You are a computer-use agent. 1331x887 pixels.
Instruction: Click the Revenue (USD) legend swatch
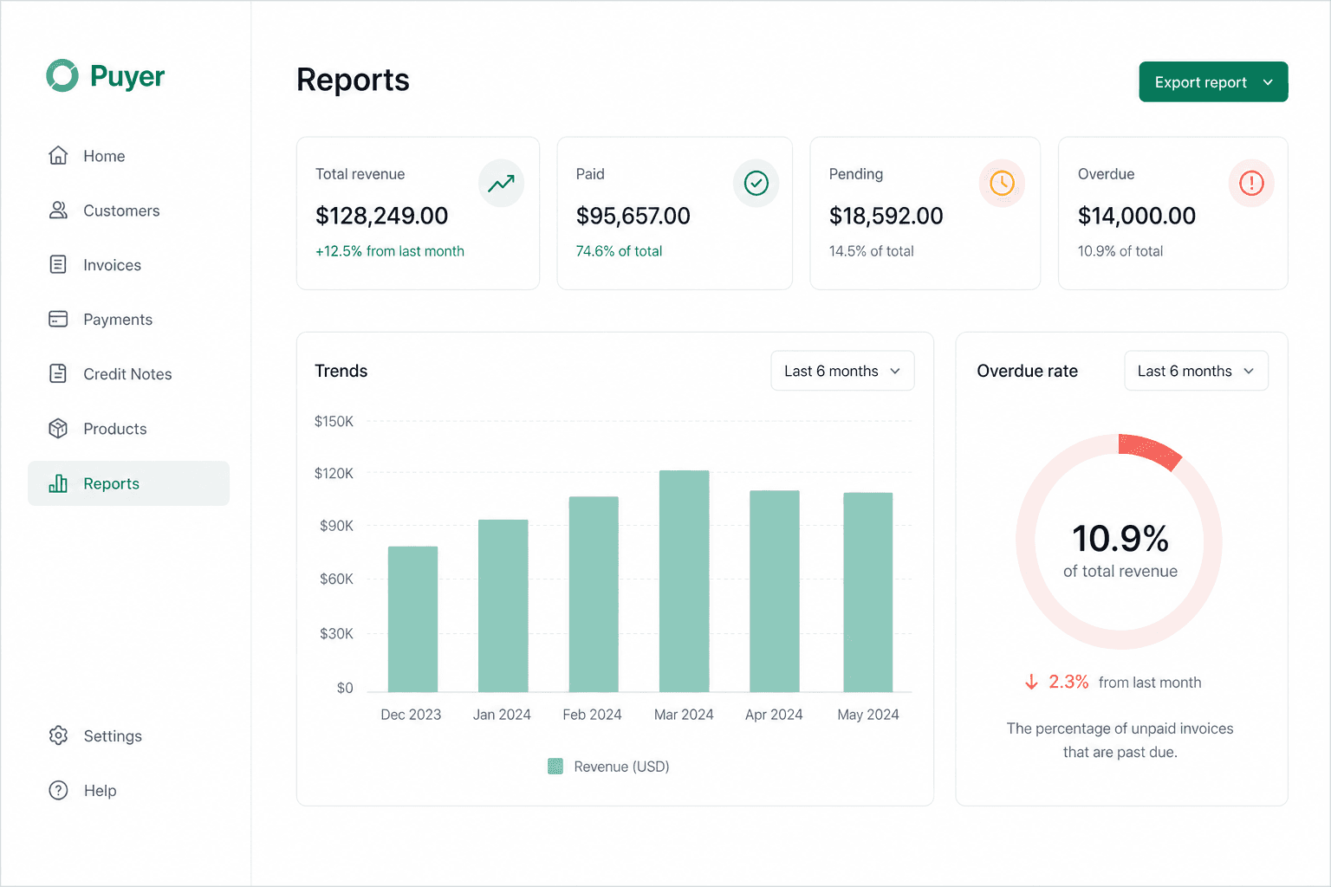pyautogui.click(x=555, y=766)
